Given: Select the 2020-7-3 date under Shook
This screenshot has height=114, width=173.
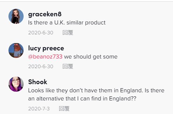Looking at the screenshot, I should click(x=39, y=109).
